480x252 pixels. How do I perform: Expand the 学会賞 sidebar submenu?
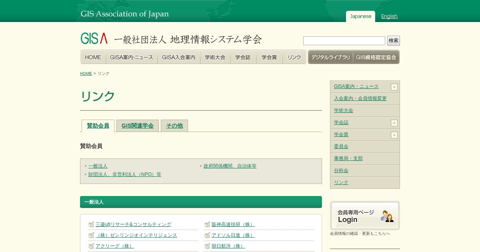(x=394, y=135)
